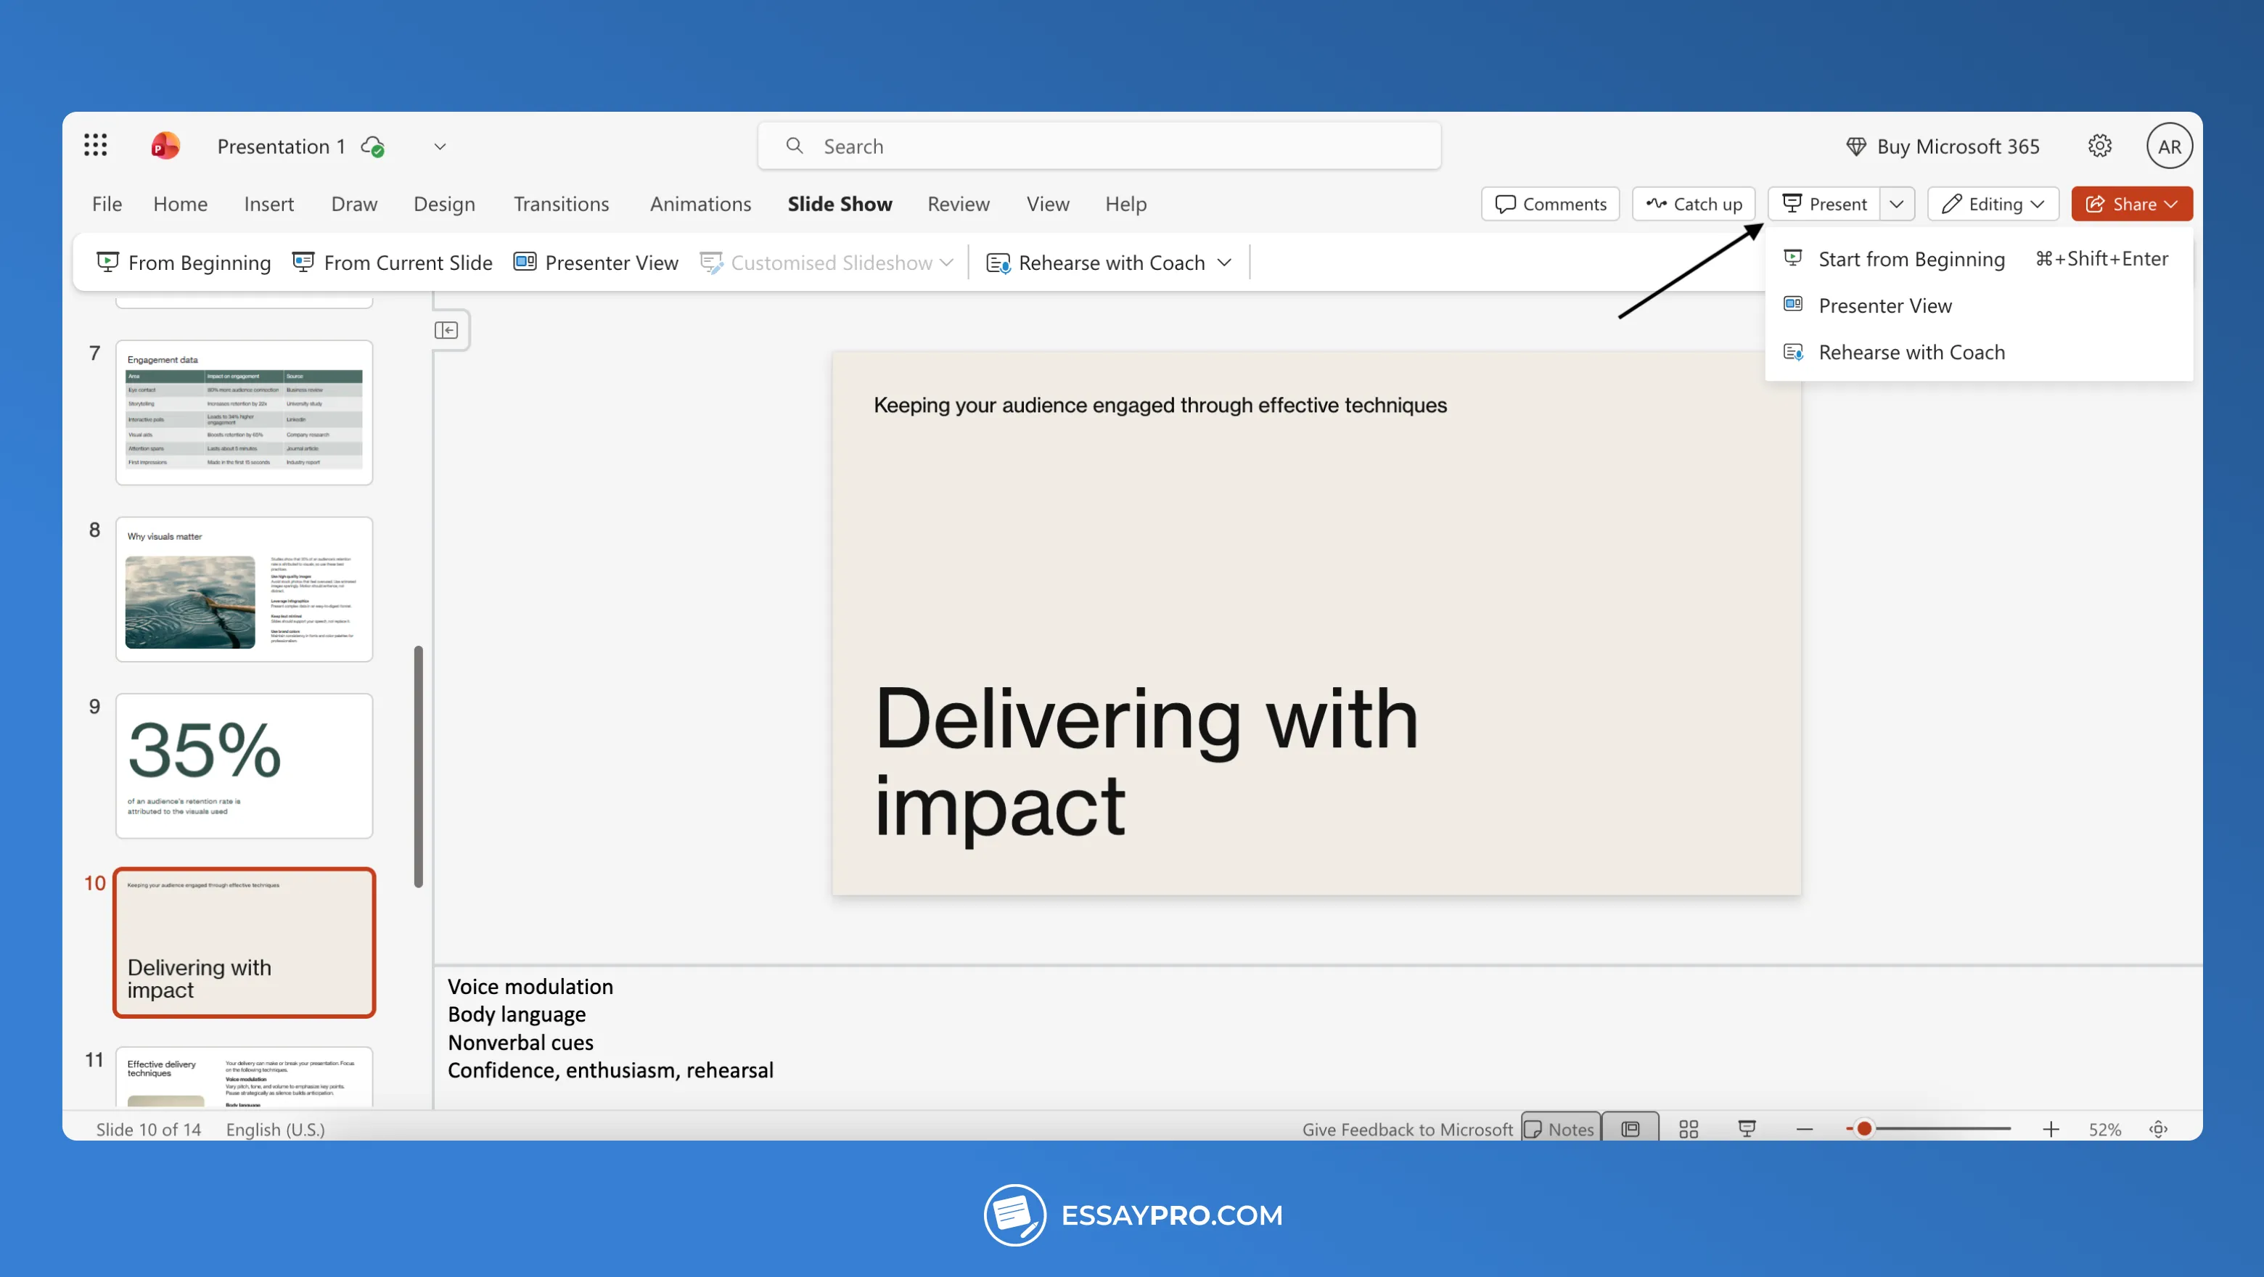Screen dimensions: 2264x1277
Task: Open AR account profile avatar
Action: pyautogui.click(x=2168, y=147)
